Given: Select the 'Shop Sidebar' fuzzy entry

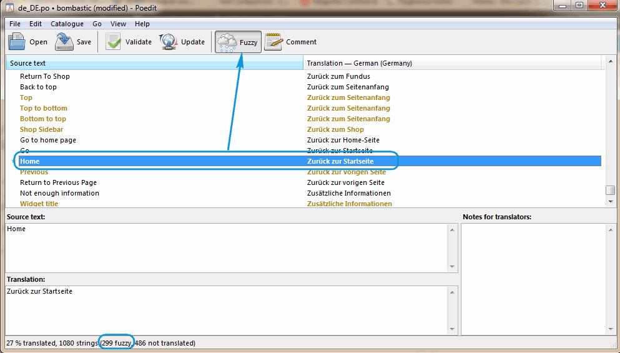Looking at the screenshot, I should (41, 129).
